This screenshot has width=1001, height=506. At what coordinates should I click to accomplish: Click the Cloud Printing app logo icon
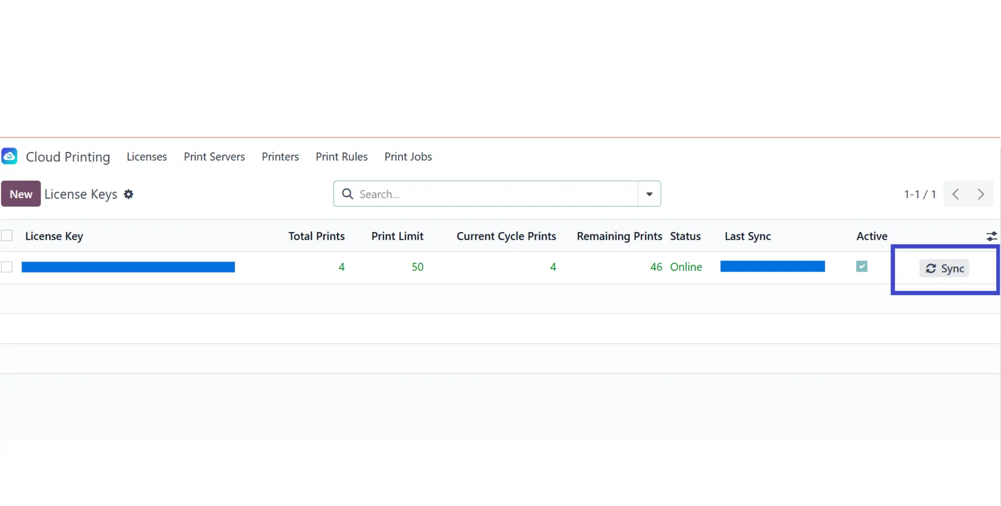(9, 156)
